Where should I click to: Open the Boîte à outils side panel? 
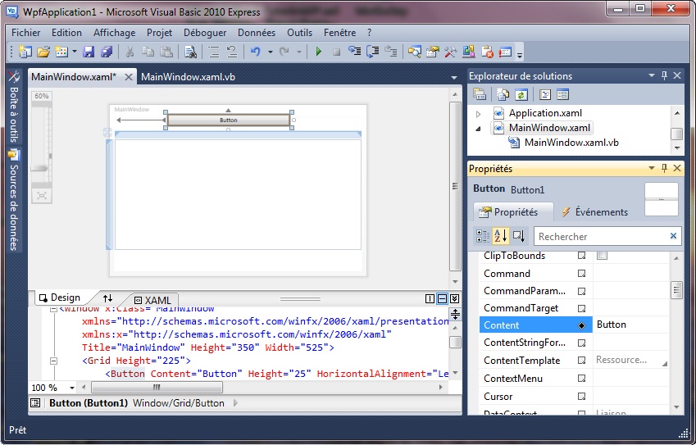14,107
